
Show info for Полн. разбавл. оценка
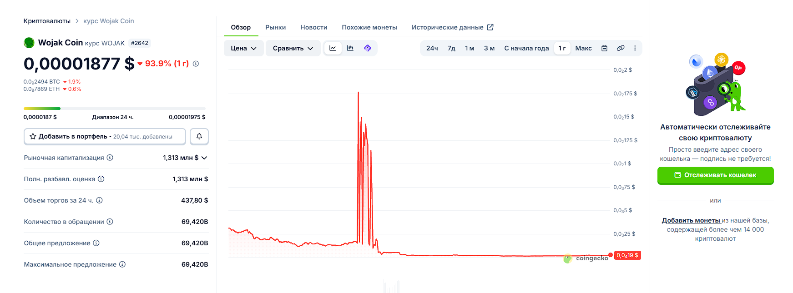(101, 179)
